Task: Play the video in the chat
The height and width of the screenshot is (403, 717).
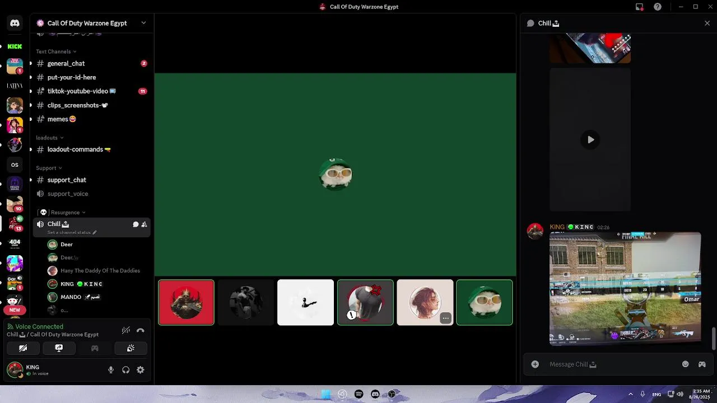Action: [590, 140]
